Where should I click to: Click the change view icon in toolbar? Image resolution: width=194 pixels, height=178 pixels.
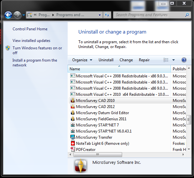166,60
